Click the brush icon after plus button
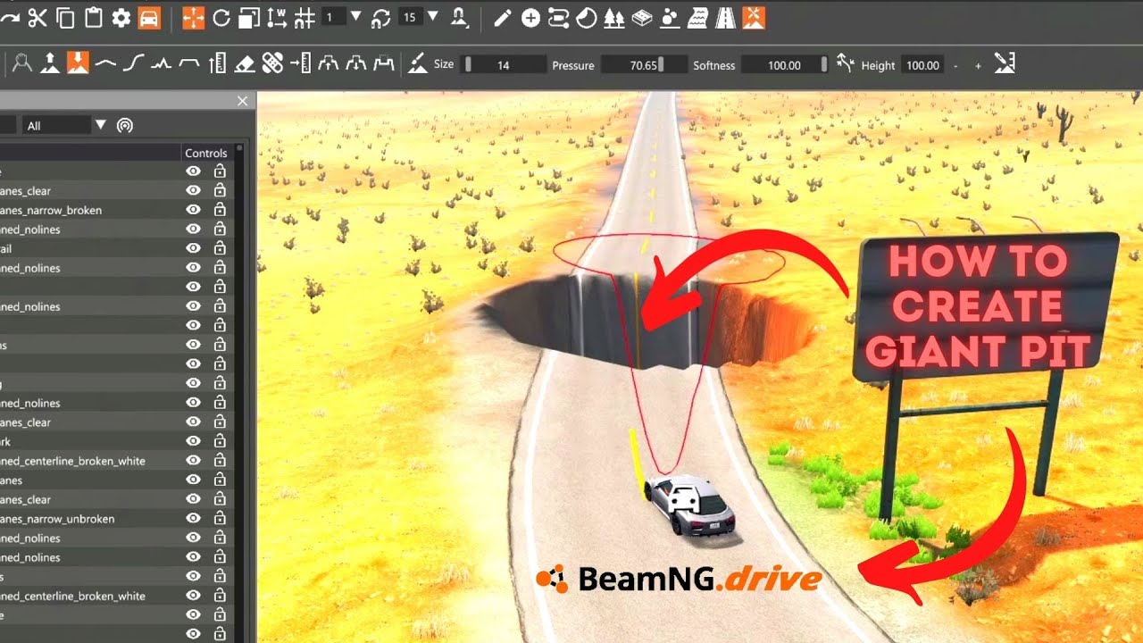1143x643 pixels. coord(1005,63)
